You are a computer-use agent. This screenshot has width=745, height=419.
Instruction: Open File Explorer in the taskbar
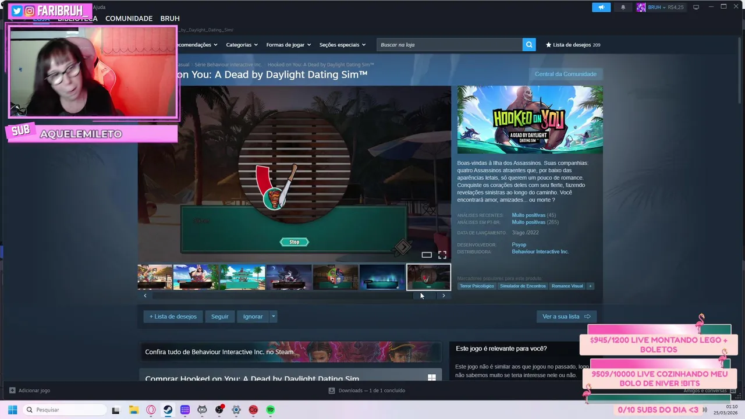click(x=133, y=410)
